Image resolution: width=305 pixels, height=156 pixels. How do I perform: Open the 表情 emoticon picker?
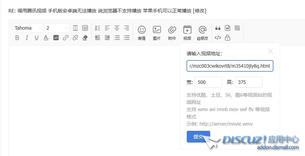[142, 33]
